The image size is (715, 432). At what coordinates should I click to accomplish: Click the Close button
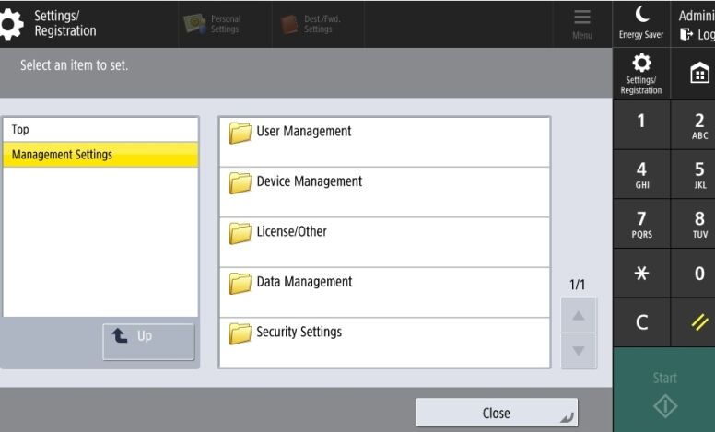coord(497,414)
